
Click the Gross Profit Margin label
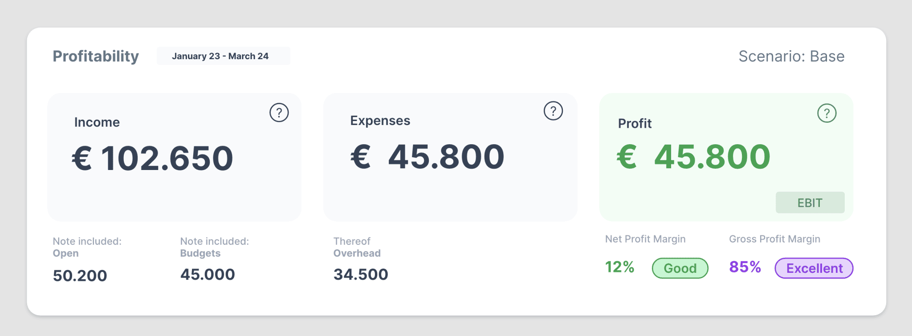774,239
